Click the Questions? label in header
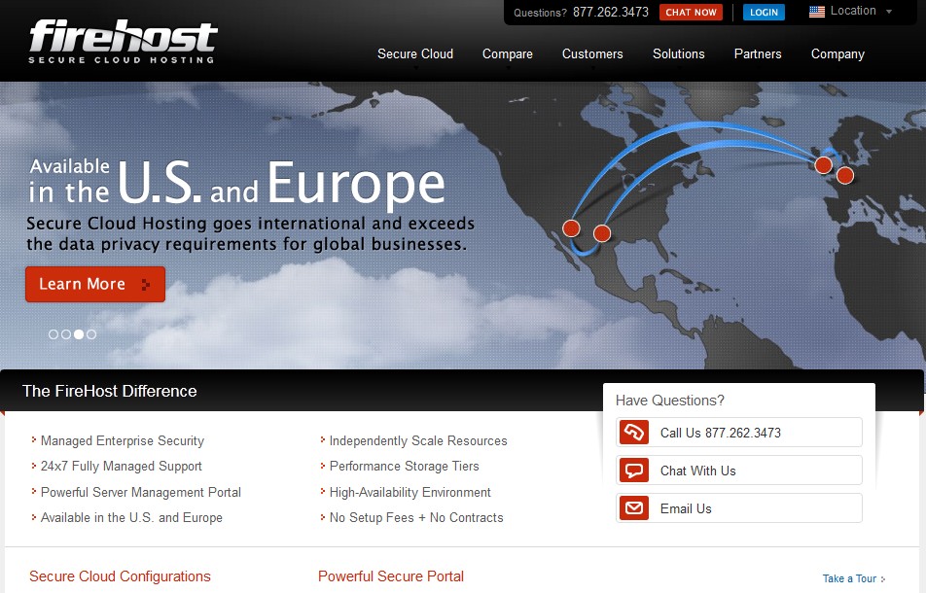 click(x=541, y=13)
